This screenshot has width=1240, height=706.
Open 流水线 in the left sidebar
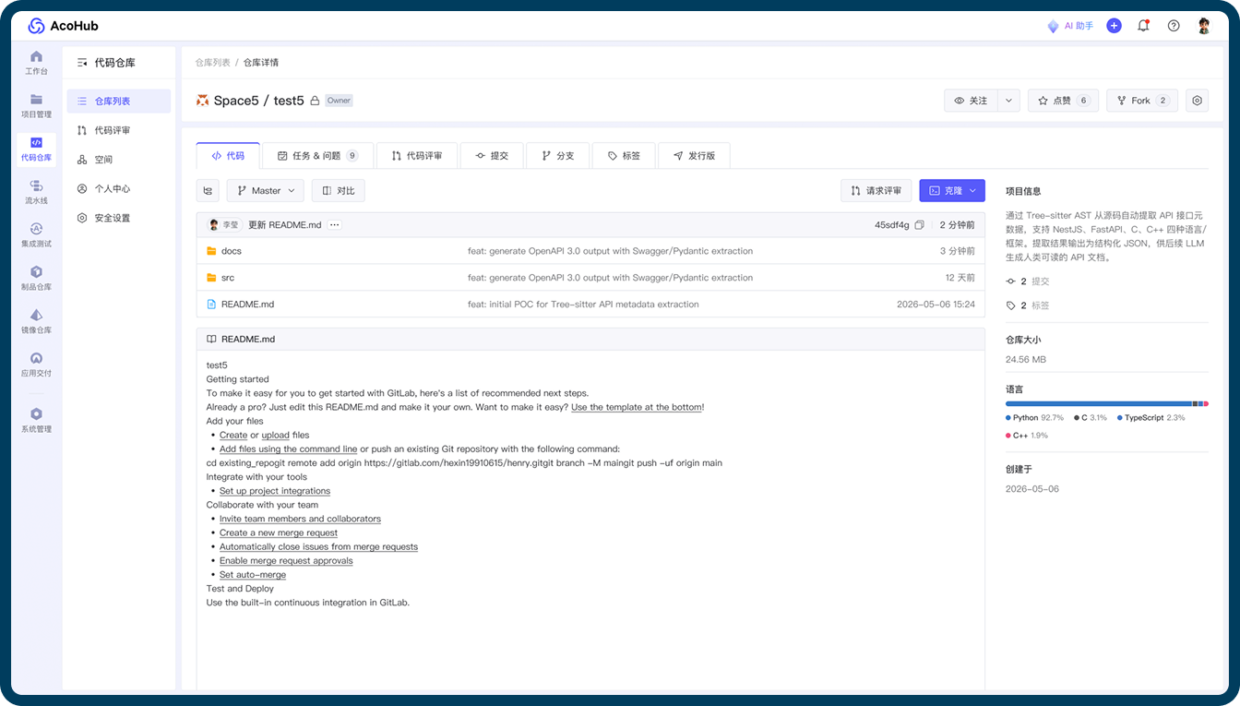36,192
